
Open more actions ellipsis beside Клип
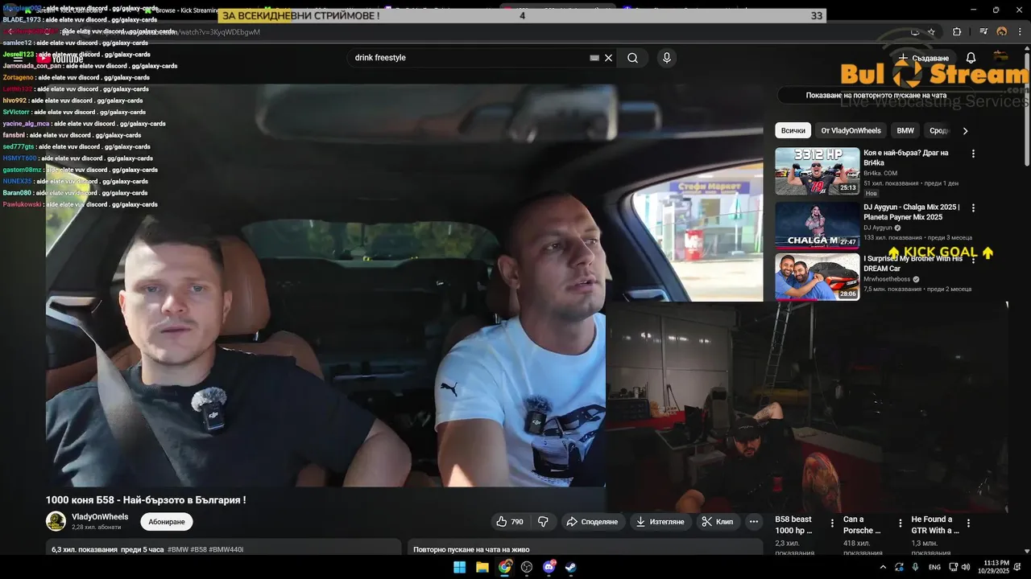pyautogui.click(x=754, y=522)
